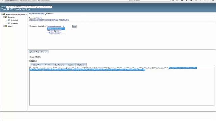Image resolution: width=216 pixels, height=121 pixels.
Task: Click ProyectoWebHotelParaiso_1 breadcrumb link
Action: 38,14
